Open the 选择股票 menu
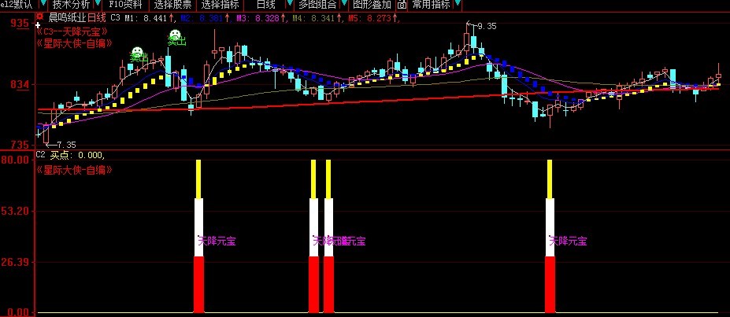Screen dimensions: 730x317 (172, 5)
